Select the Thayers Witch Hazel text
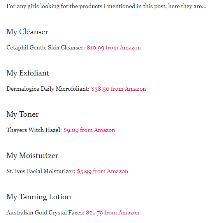Viewport: 211px width, 223px height. (34, 130)
